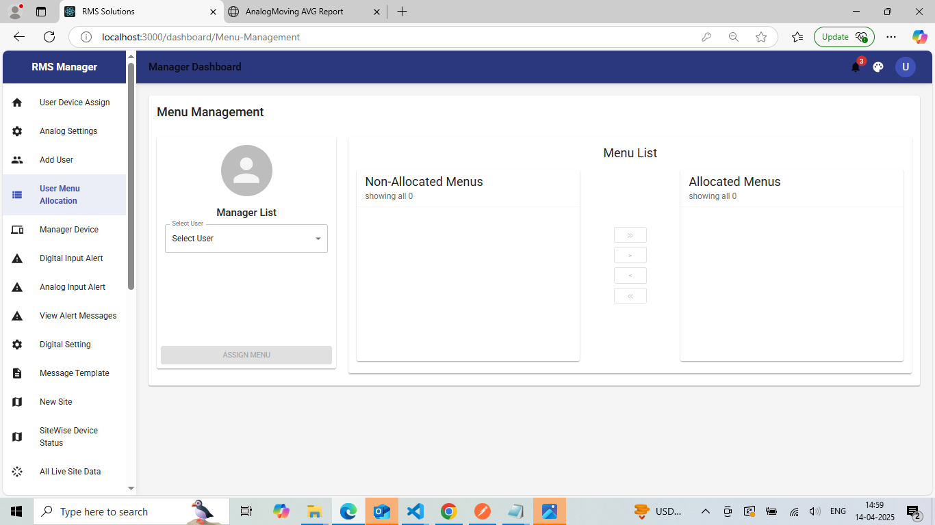Select the gear icon beside Analog Settings

17,131
